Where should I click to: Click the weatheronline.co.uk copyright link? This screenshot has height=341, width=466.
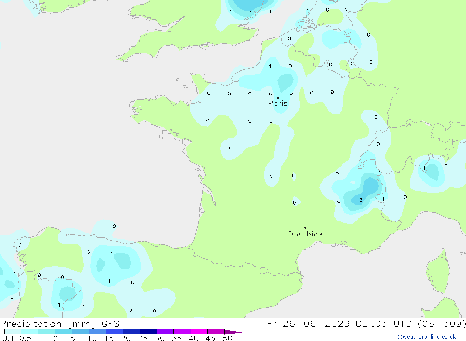pyautogui.click(x=427, y=337)
